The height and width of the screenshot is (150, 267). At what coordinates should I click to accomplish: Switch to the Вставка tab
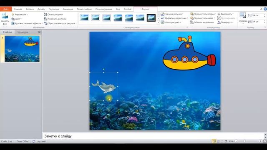30,9
